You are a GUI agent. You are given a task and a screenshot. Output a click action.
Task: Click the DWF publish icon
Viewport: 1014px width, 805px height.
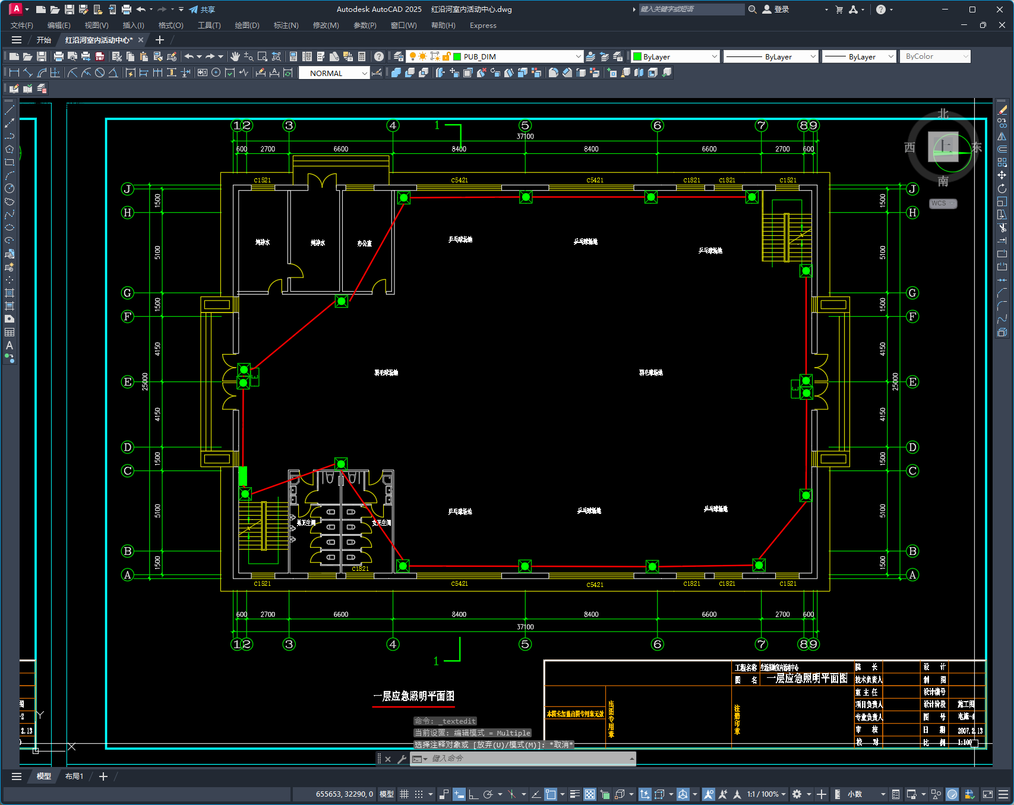coord(100,56)
